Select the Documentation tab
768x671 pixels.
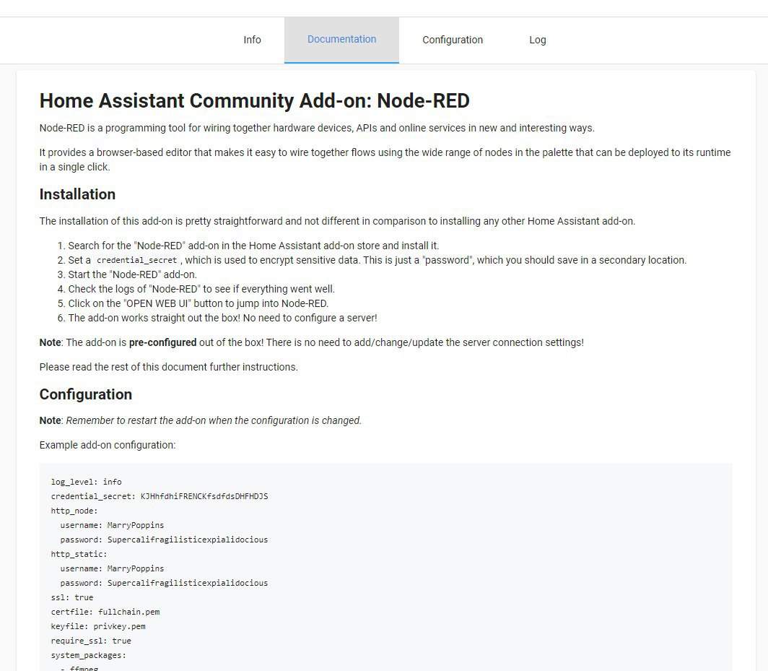[341, 40]
